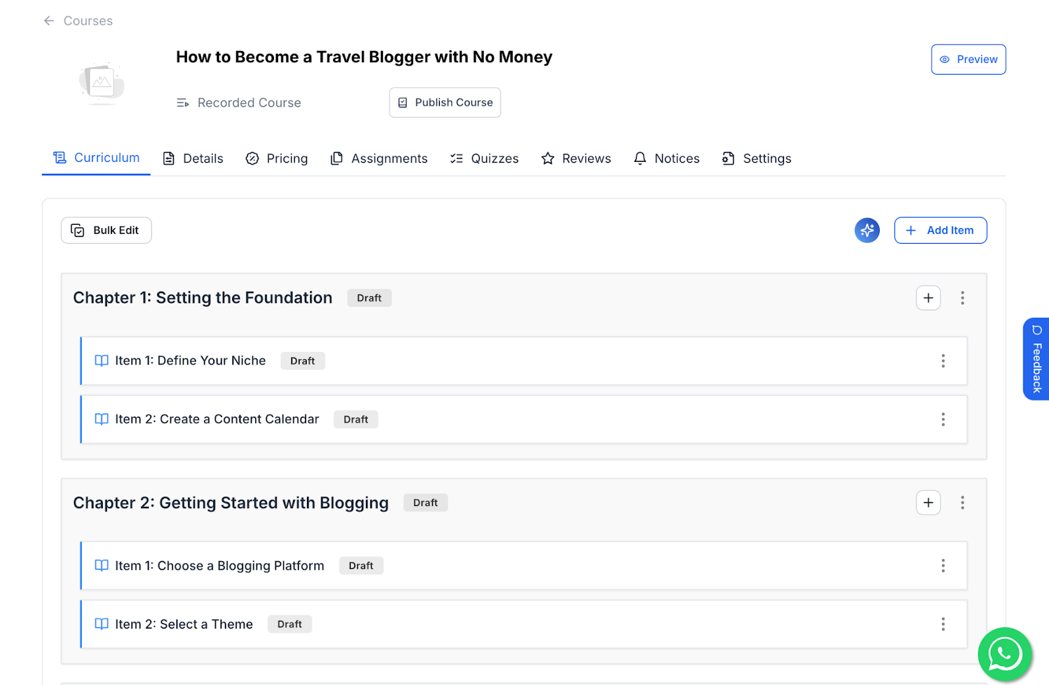Screen dimensions: 1049x685
Task: Open options for Choose a Blogging Platform
Action: pyautogui.click(x=943, y=566)
